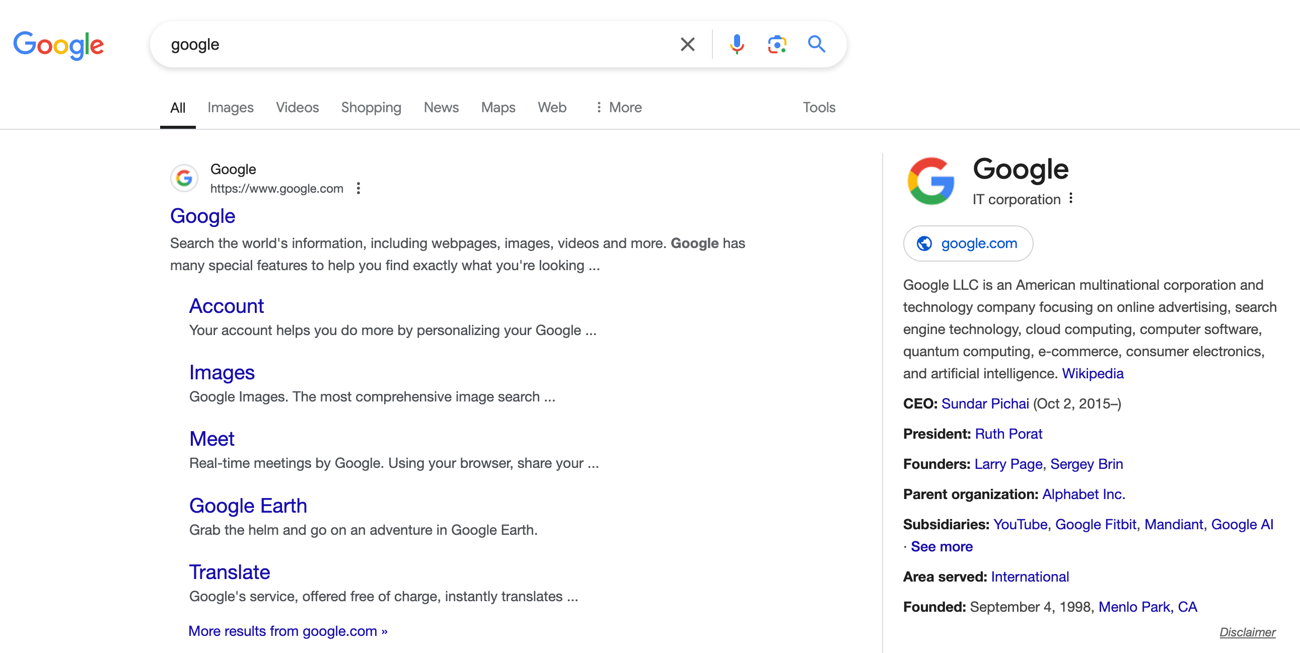Screen dimensions: 1300x653
Task: Expand subsidiaries with See more
Action: 941,546
